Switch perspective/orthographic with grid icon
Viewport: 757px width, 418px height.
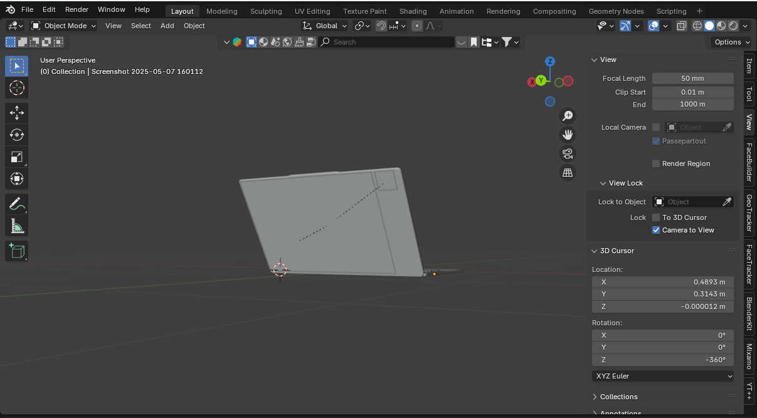pos(568,172)
